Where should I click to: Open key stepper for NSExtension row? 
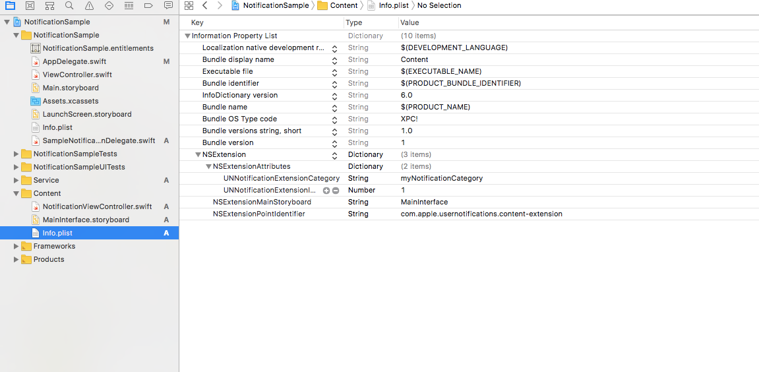pos(334,155)
